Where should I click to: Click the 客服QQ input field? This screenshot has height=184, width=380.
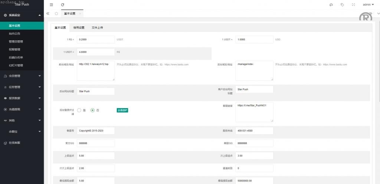[254, 143]
